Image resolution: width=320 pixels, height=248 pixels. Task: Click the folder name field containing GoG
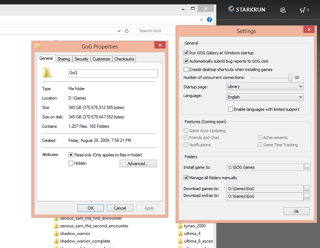[x=113, y=73]
